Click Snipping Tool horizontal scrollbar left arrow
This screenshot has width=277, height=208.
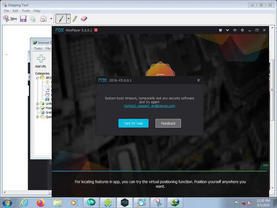(x=5, y=192)
